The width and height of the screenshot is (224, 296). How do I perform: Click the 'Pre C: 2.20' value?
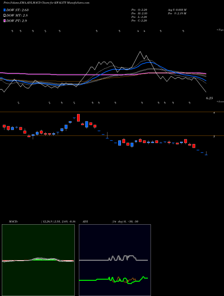[x=139, y=21]
